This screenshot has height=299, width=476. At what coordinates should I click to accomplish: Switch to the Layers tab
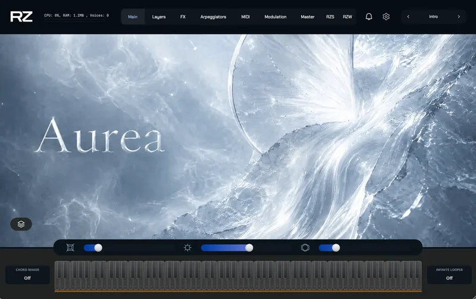159,17
